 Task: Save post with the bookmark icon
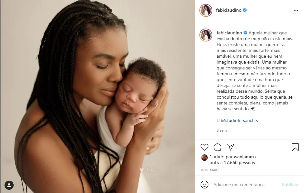pyautogui.click(x=295, y=147)
